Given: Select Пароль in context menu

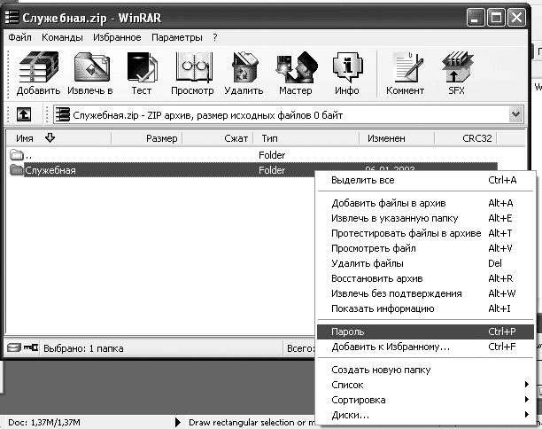Looking at the screenshot, I should point(425,331).
